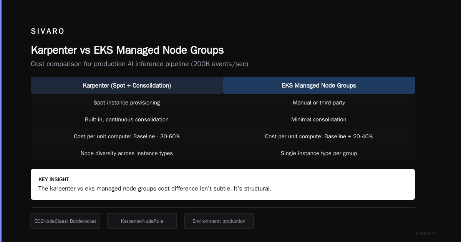Click the Baseline + 20-40% cost cell

pos(319,136)
